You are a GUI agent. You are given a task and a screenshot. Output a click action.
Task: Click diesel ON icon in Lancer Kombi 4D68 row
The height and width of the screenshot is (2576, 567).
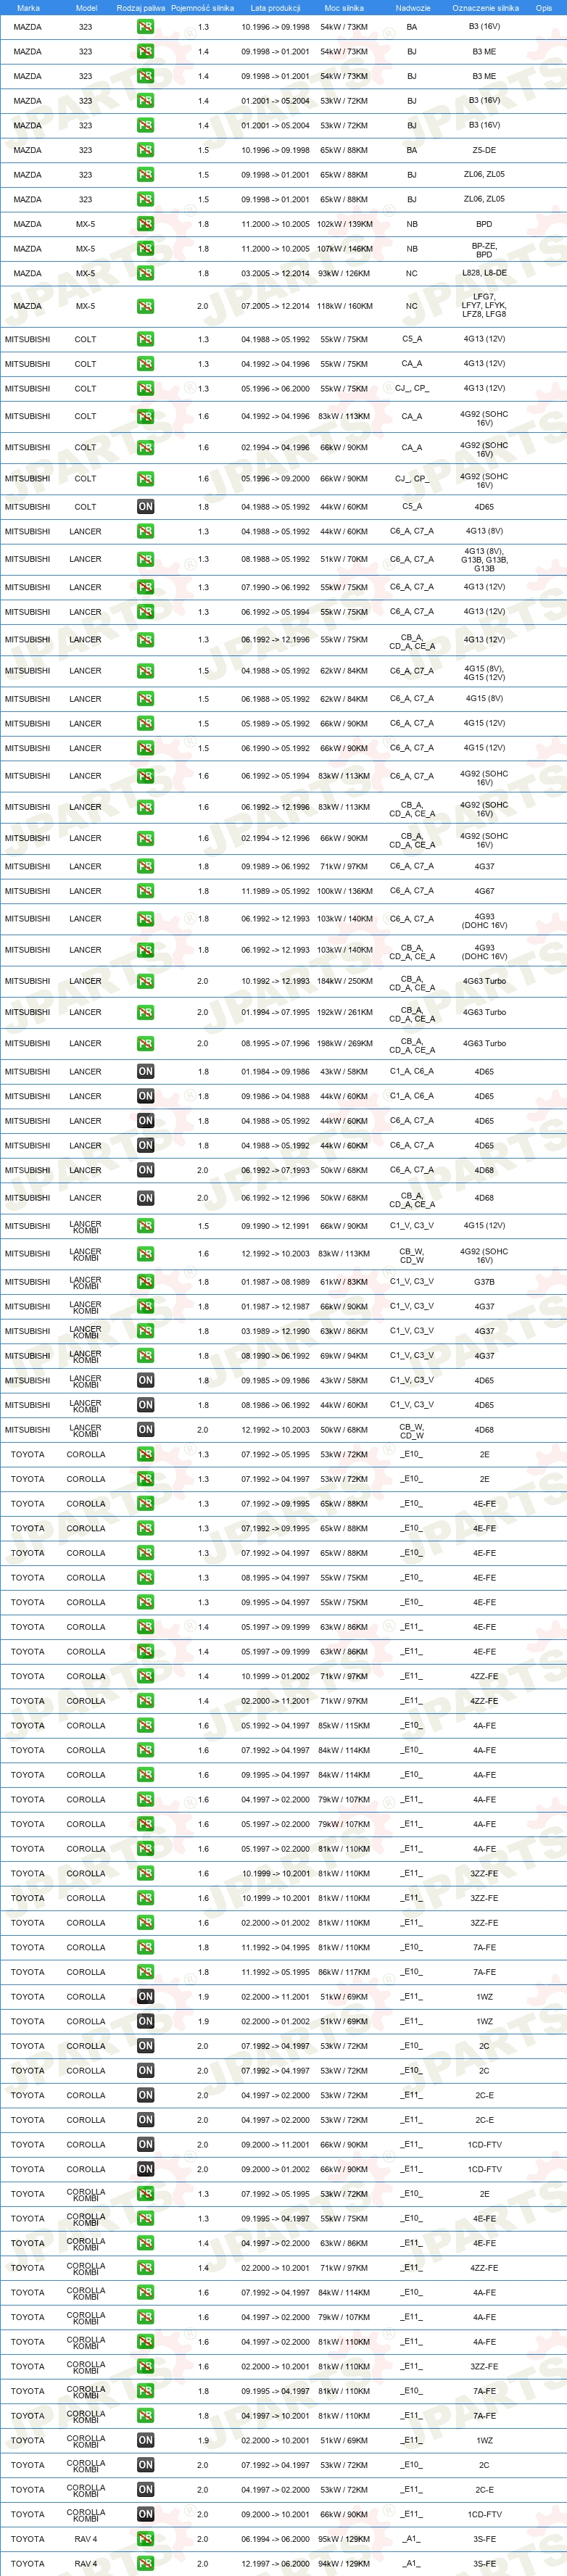(145, 1430)
